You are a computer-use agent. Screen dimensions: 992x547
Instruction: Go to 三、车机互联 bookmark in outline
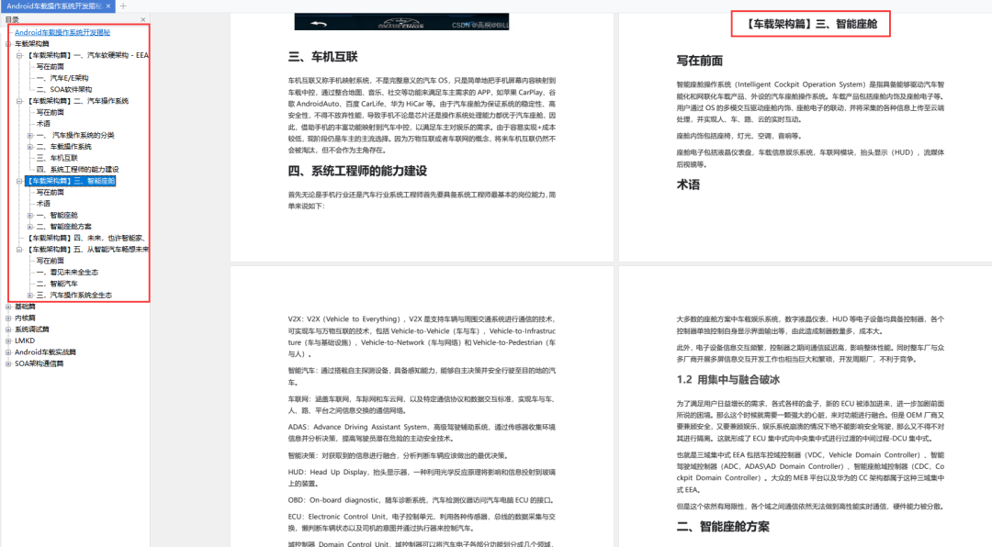click(x=57, y=158)
